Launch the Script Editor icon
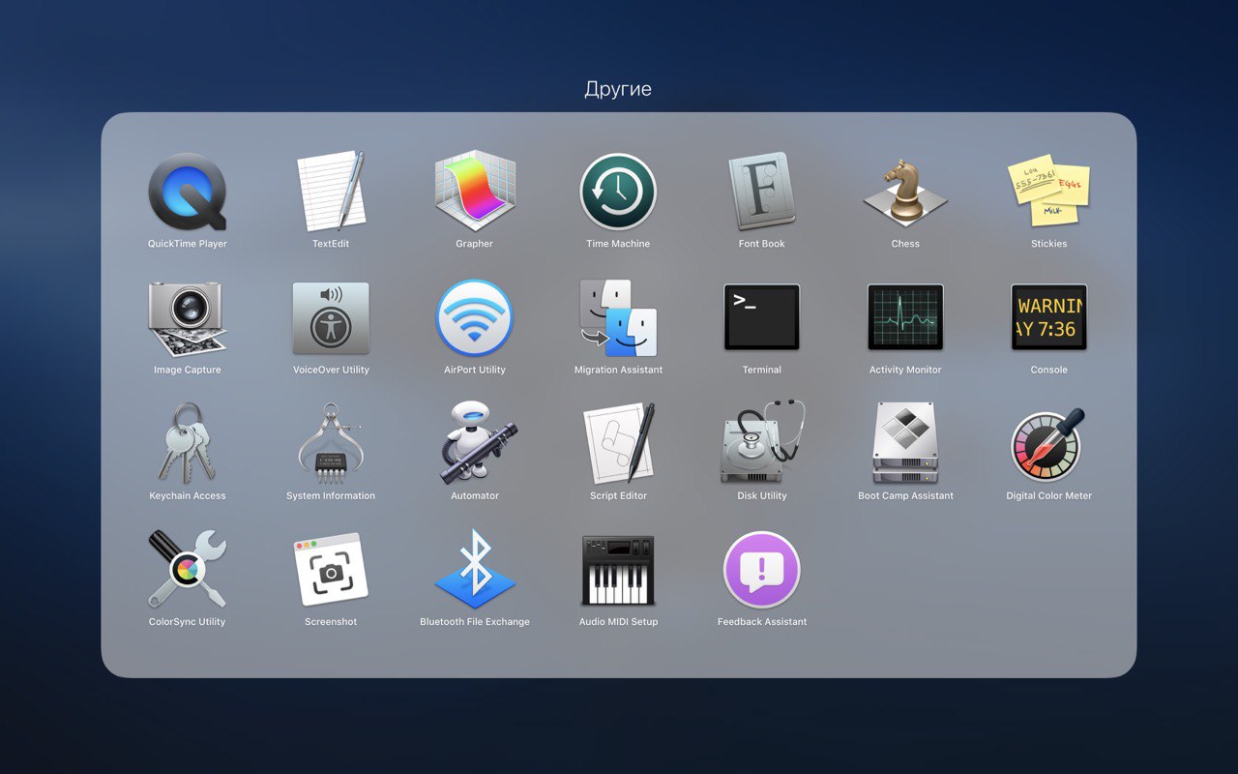 point(618,444)
